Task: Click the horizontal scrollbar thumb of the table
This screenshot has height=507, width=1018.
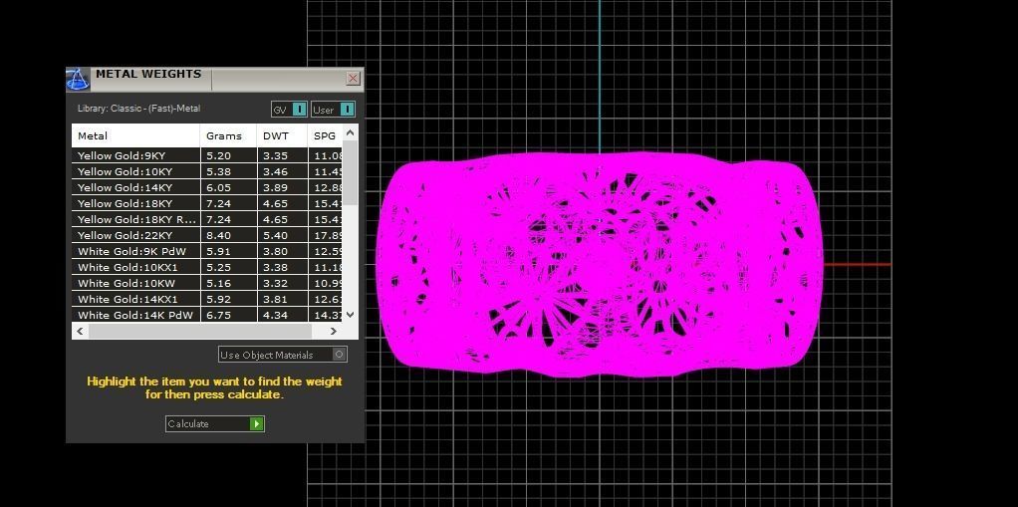Action: coord(200,331)
